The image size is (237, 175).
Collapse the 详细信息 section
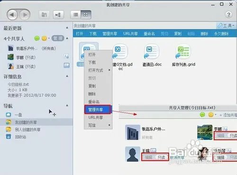click(x=67, y=76)
